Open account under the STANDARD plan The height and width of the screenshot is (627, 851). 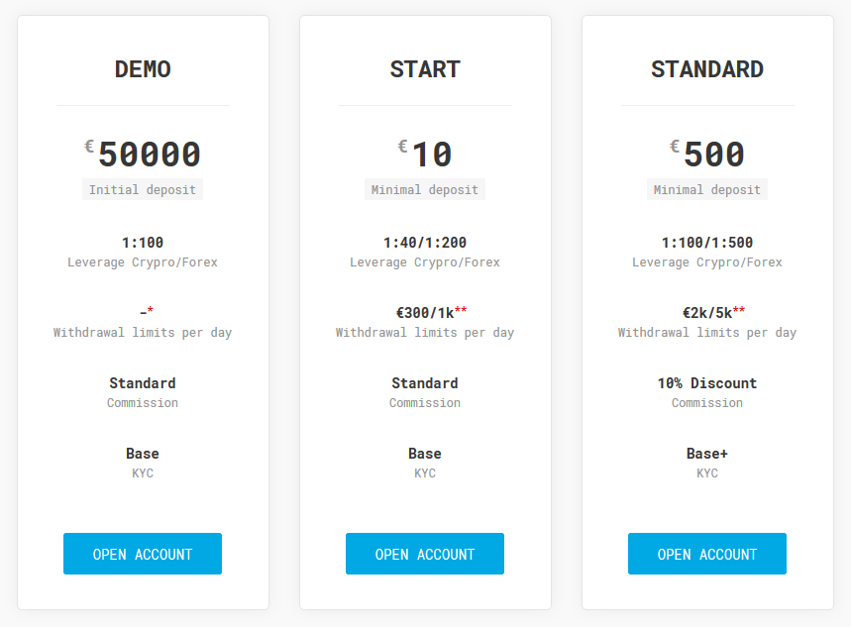(x=706, y=554)
